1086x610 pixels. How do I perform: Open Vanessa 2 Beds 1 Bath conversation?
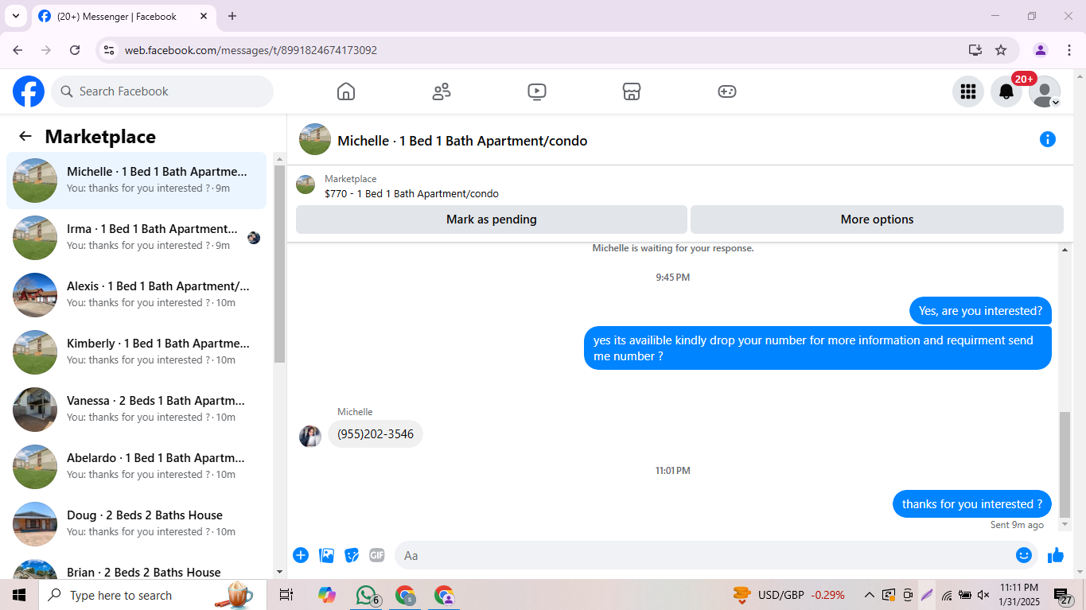click(x=136, y=410)
